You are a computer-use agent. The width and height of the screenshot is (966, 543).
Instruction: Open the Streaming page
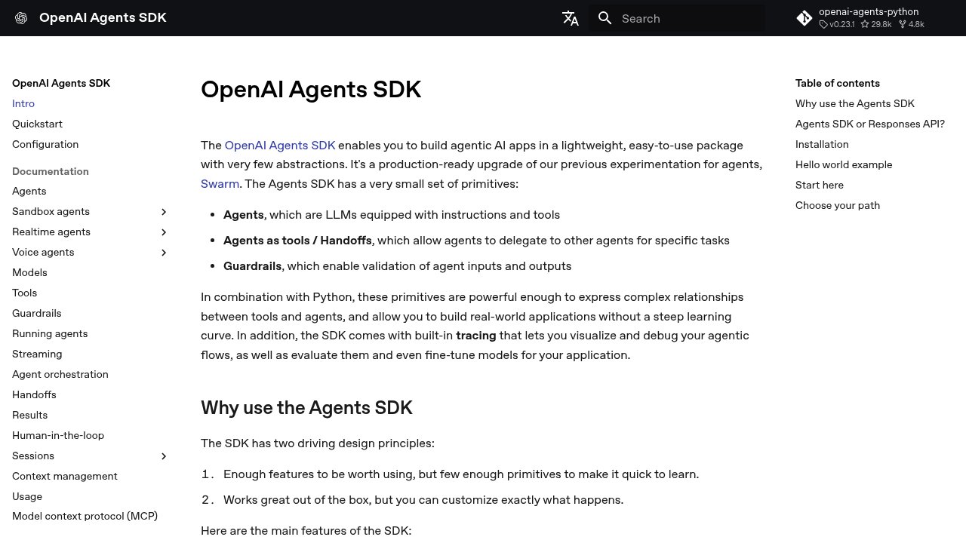pyautogui.click(x=37, y=354)
